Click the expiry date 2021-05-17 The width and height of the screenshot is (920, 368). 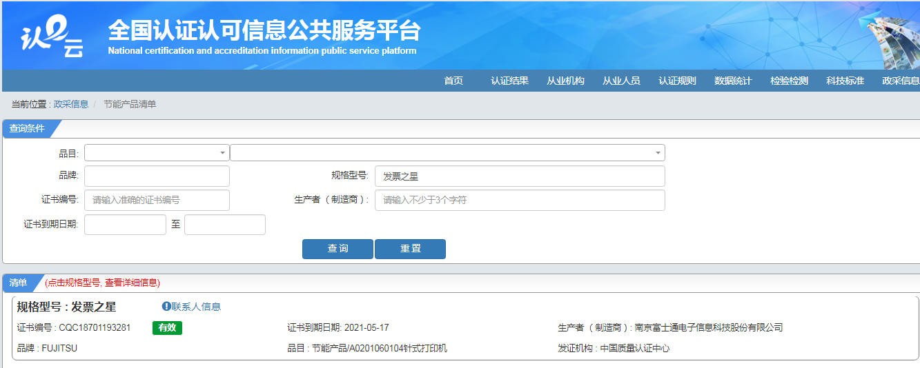pyautogui.click(x=366, y=327)
